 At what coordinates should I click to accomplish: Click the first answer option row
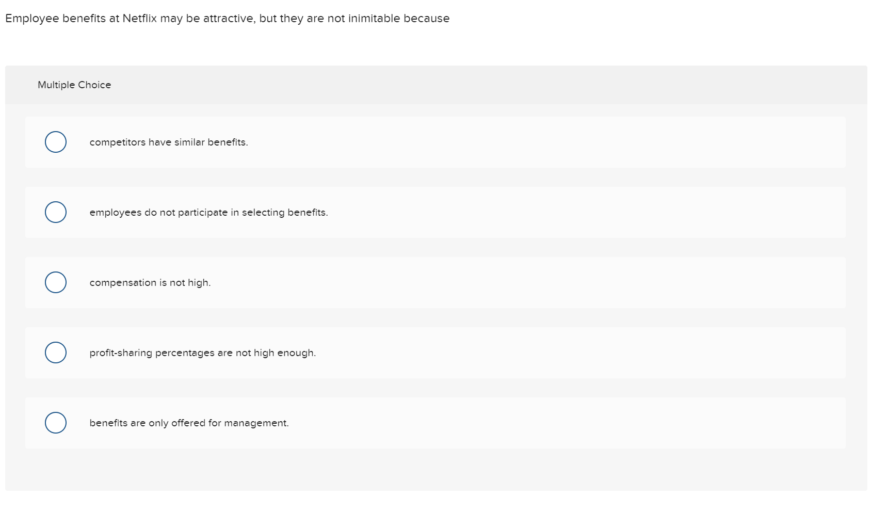(x=435, y=142)
